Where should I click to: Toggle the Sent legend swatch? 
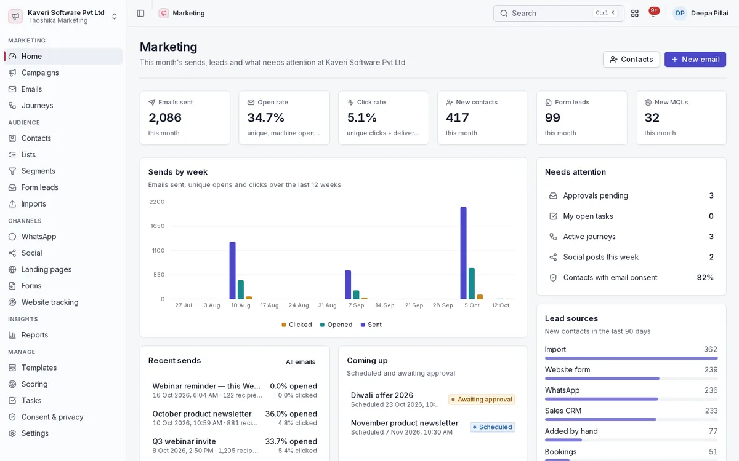tap(363, 325)
